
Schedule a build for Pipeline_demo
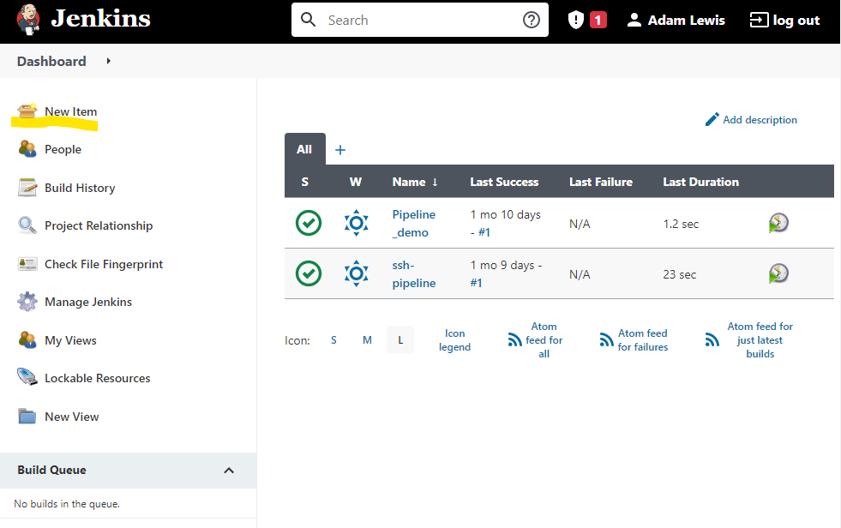[x=778, y=223]
